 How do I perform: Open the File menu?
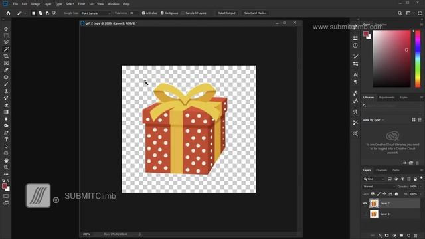(15, 4)
